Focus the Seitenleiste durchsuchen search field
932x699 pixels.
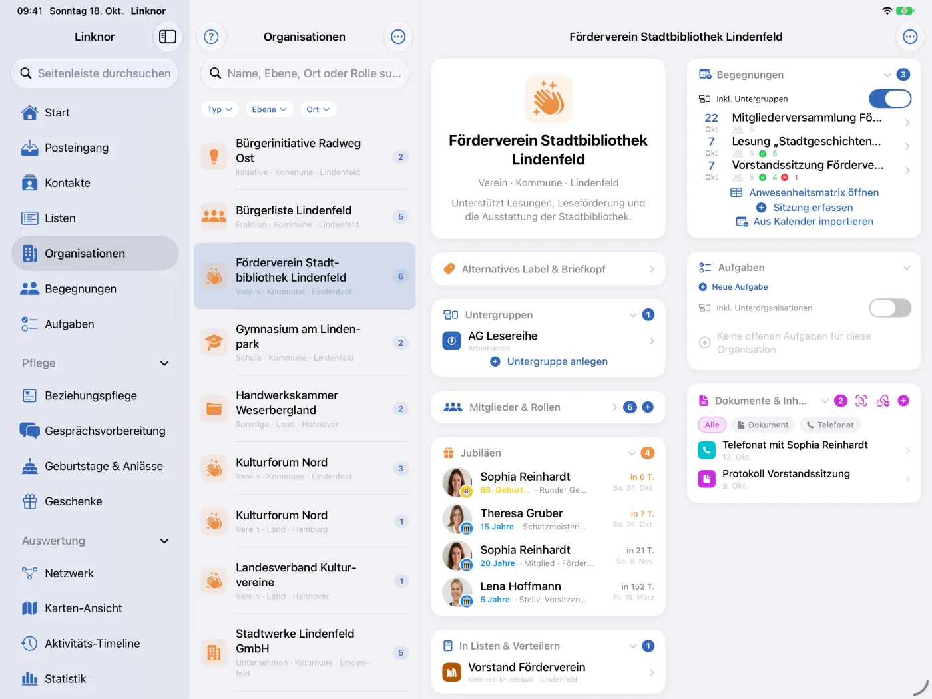coord(95,73)
